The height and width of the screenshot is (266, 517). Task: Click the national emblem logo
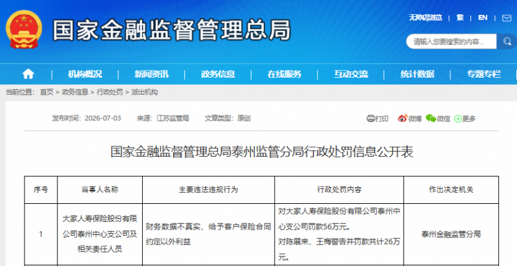pos(24,29)
